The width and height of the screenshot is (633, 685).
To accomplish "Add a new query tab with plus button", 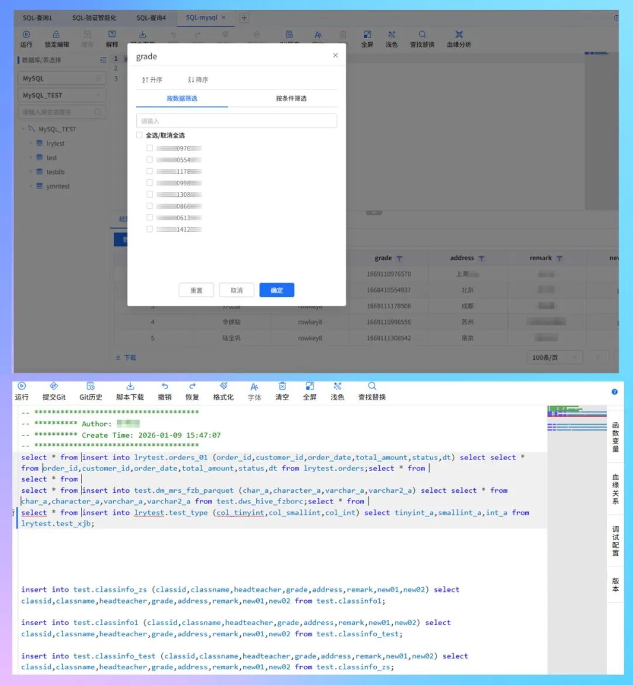I will pyautogui.click(x=244, y=18).
